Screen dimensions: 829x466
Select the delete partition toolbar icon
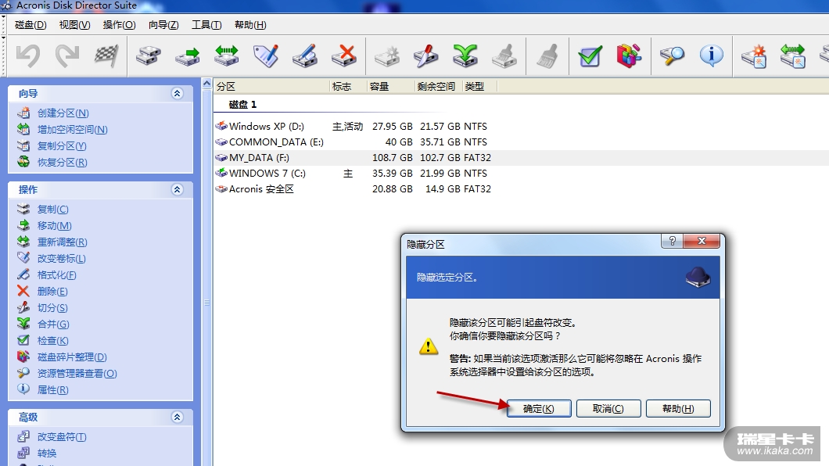click(344, 56)
